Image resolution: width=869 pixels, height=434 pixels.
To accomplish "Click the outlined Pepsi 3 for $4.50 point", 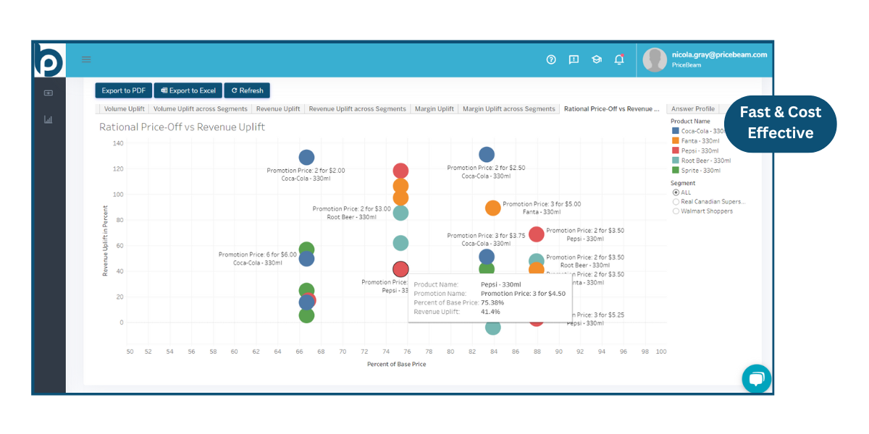I will [x=400, y=269].
